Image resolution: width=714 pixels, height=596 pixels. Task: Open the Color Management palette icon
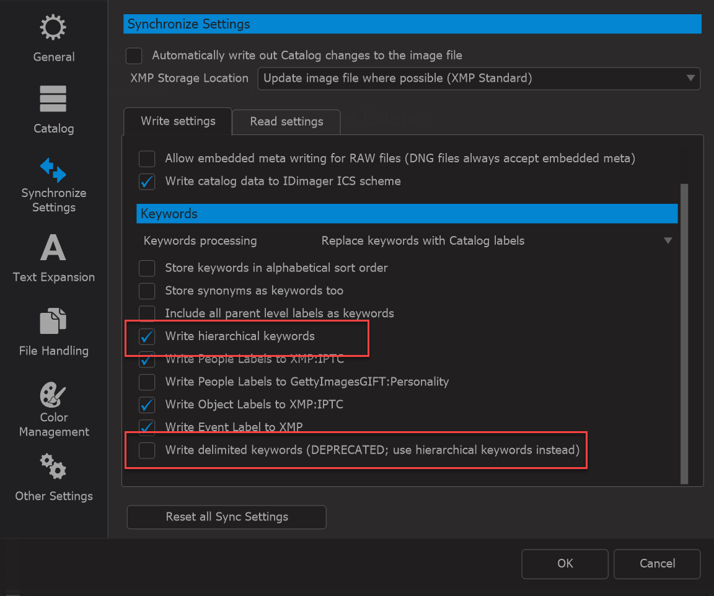point(53,394)
